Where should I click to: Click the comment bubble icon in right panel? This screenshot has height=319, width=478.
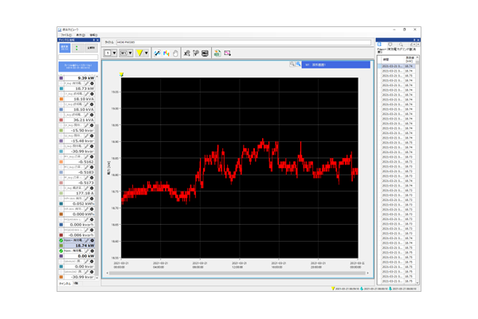[x=390, y=45]
